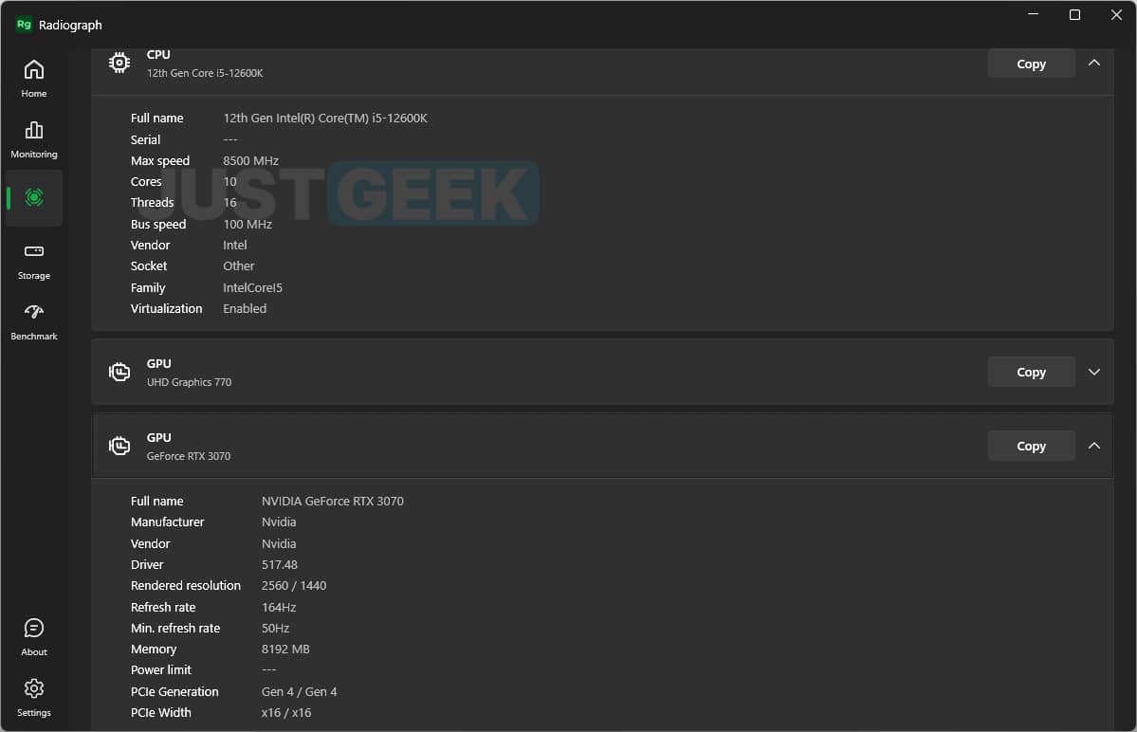Screen dimensions: 1137x732
Task: Copy the UHD Graphics 770 info
Action: pos(1031,372)
